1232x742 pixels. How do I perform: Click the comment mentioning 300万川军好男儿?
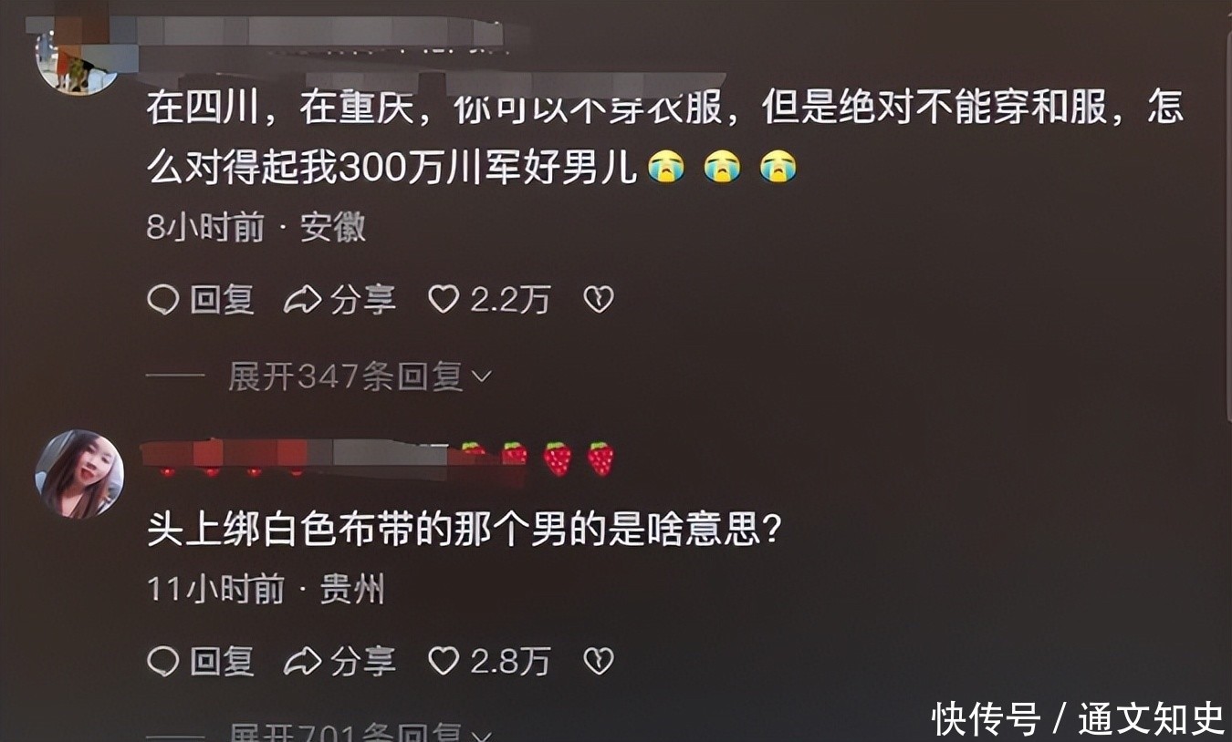(x=664, y=138)
